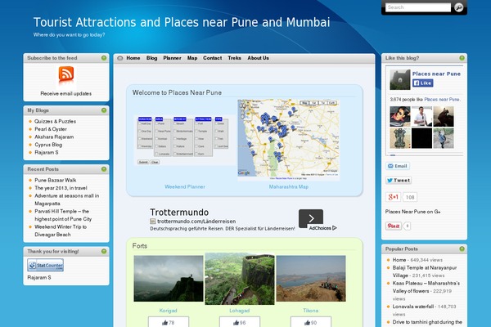The height and width of the screenshot is (327, 491).
Task: Click the Home link in Popular Posts
Action: click(399, 260)
